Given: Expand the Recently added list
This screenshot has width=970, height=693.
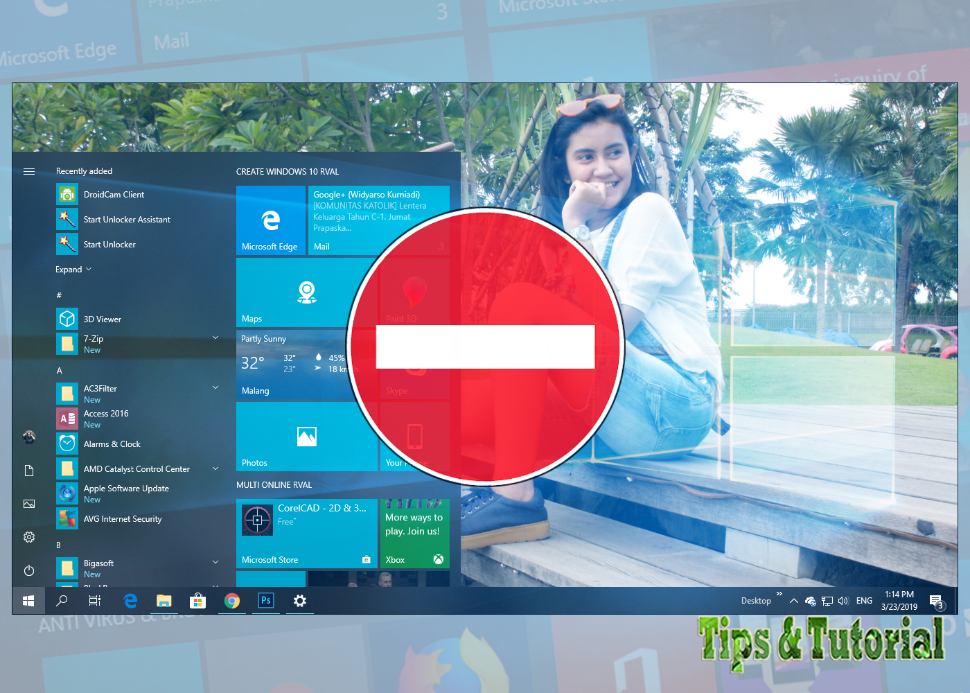Looking at the screenshot, I should pyautogui.click(x=73, y=270).
